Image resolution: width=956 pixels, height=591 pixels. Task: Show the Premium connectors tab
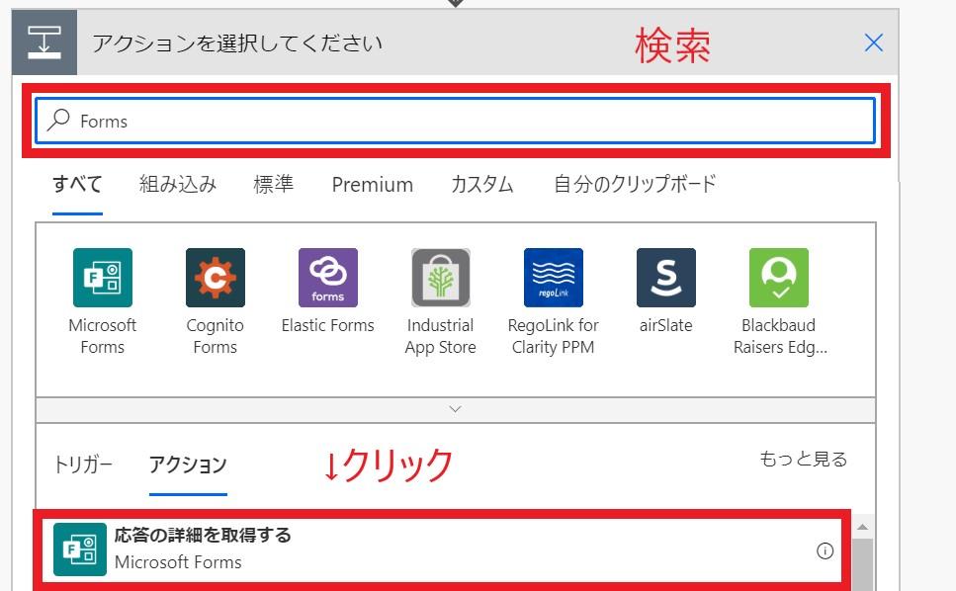372,185
